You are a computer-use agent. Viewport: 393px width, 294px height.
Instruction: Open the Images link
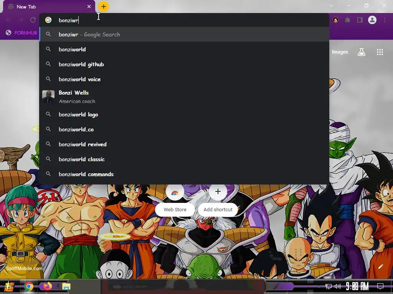[340, 52]
